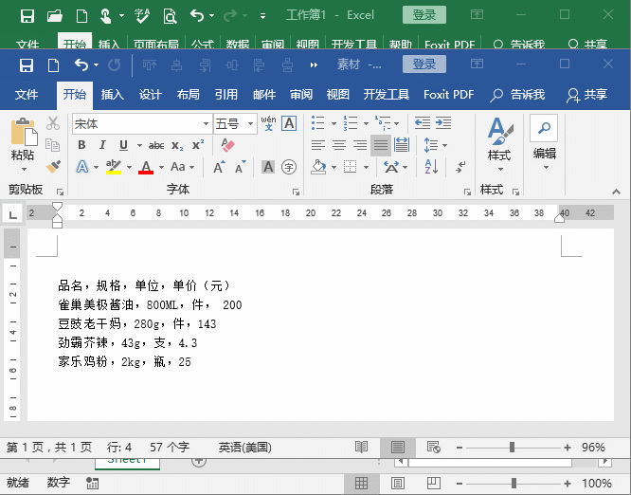This screenshot has height=495, width=631.
Task: Click the distributed alignment icon
Action: 402,144
